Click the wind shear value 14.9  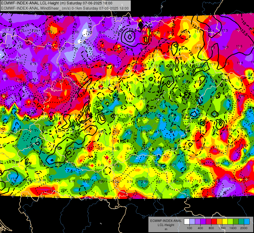point(225,47)
